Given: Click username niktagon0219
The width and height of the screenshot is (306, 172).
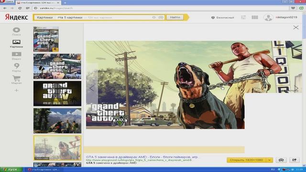Looking at the screenshot, I should tap(286, 17).
